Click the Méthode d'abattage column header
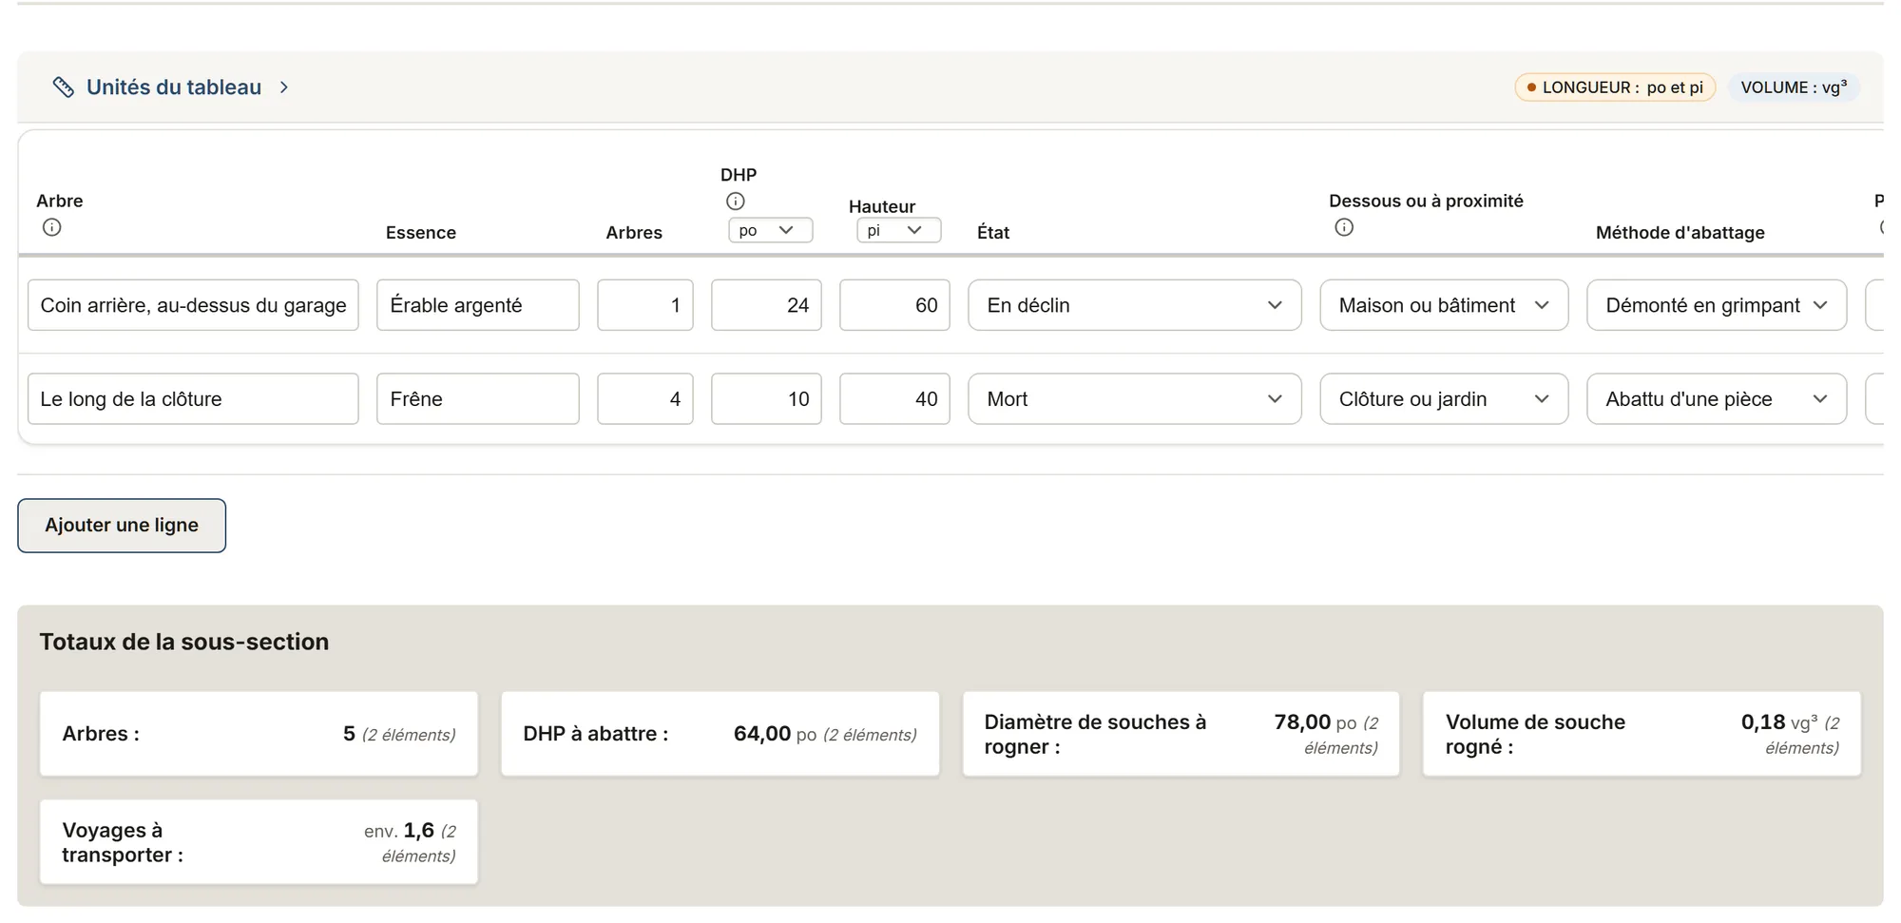The image size is (1901, 923). coord(1680,233)
